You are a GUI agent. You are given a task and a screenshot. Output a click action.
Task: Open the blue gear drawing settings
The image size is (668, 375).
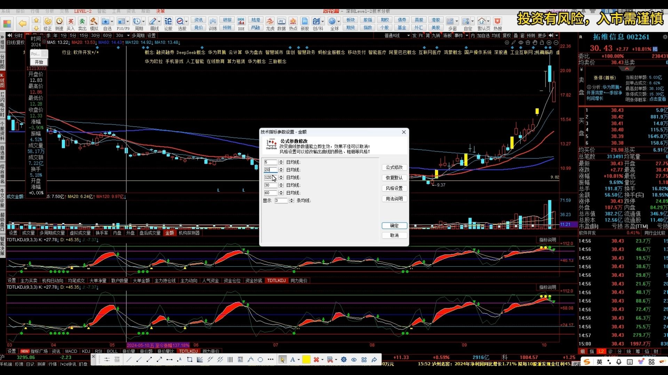click(344, 360)
